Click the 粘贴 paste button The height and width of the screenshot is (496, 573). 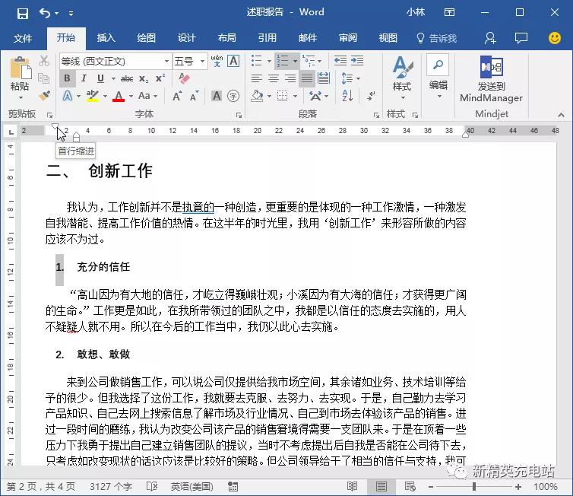tap(21, 78)
